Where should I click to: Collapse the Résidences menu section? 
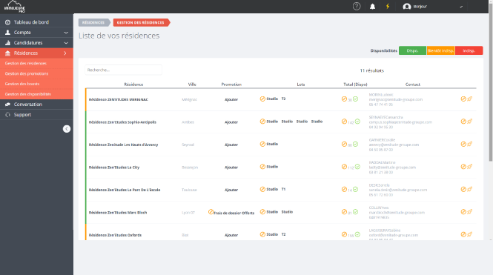(36, 53)
